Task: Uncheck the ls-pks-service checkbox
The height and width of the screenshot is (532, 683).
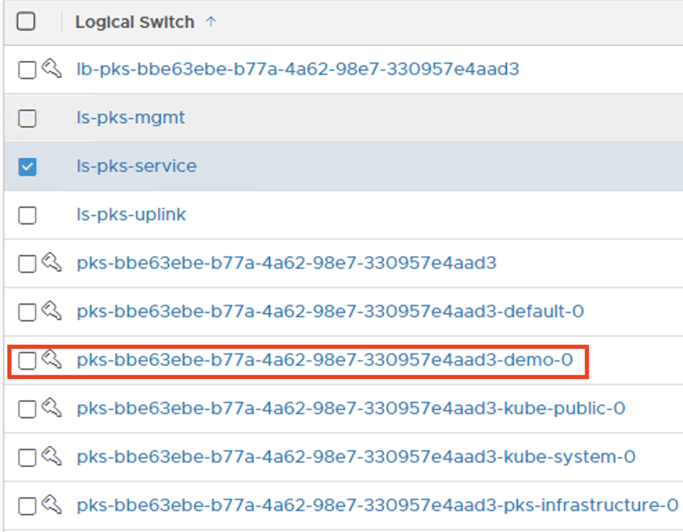Action: (27, 167)
